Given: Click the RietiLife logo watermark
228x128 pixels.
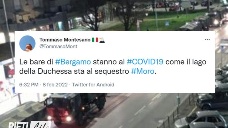Looking at the screenshot, I should pos(30,125).
